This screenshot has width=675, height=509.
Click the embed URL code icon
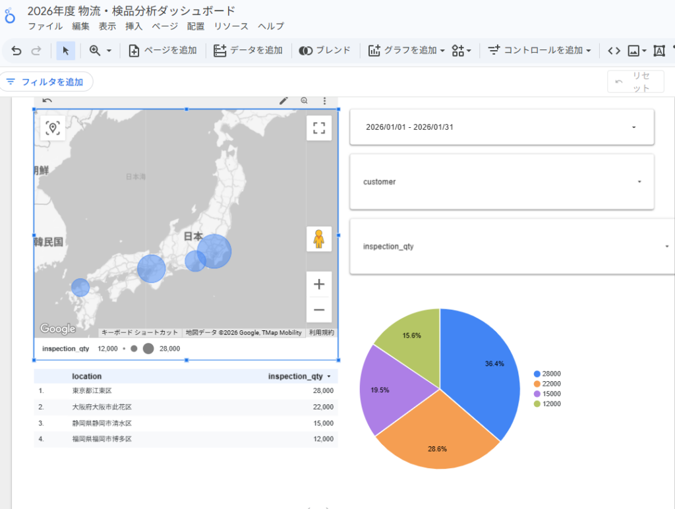[x=614, y=51]
